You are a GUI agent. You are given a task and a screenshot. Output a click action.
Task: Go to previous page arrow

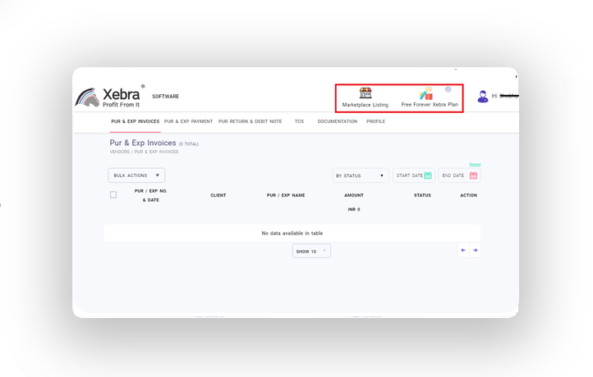click(x=463, y=251)
